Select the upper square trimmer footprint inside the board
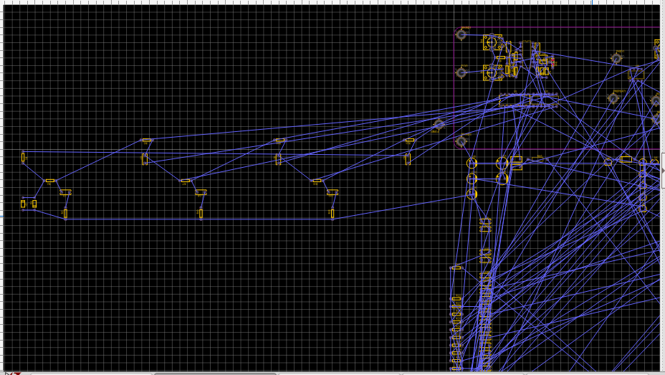Image resolution: width=665 pixels, height=375 pixels. coord(492,42)
